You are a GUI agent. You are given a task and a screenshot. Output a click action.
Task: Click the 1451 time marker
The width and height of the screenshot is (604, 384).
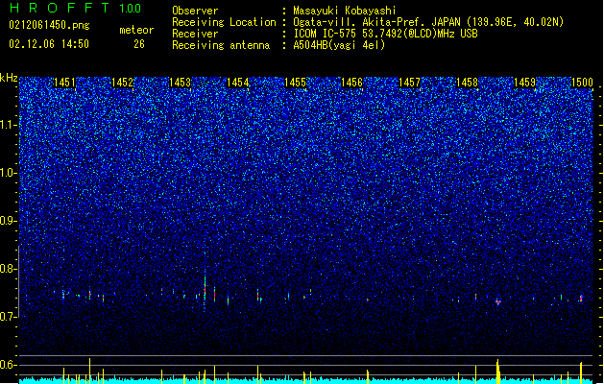pyautogui.click(x=64, y=83)
